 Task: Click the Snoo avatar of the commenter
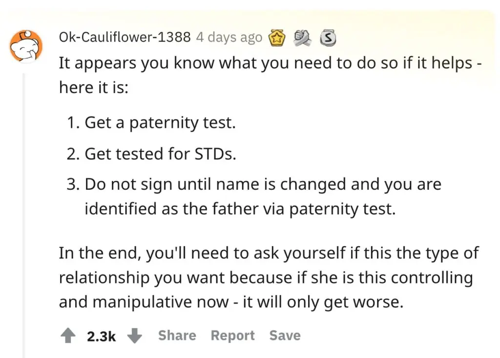26,45
